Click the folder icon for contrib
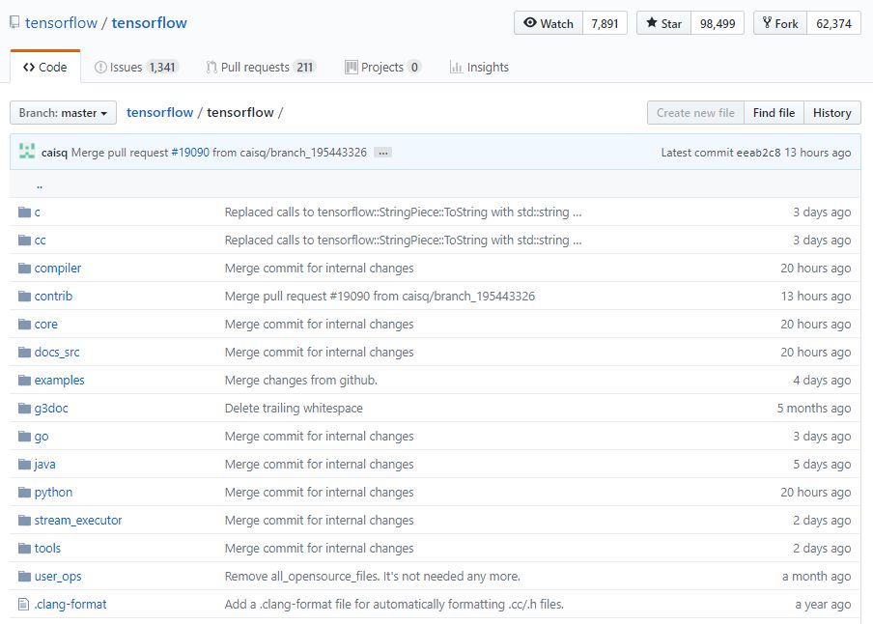Screen dimensions: 873x624 click(x=24, y=297)
